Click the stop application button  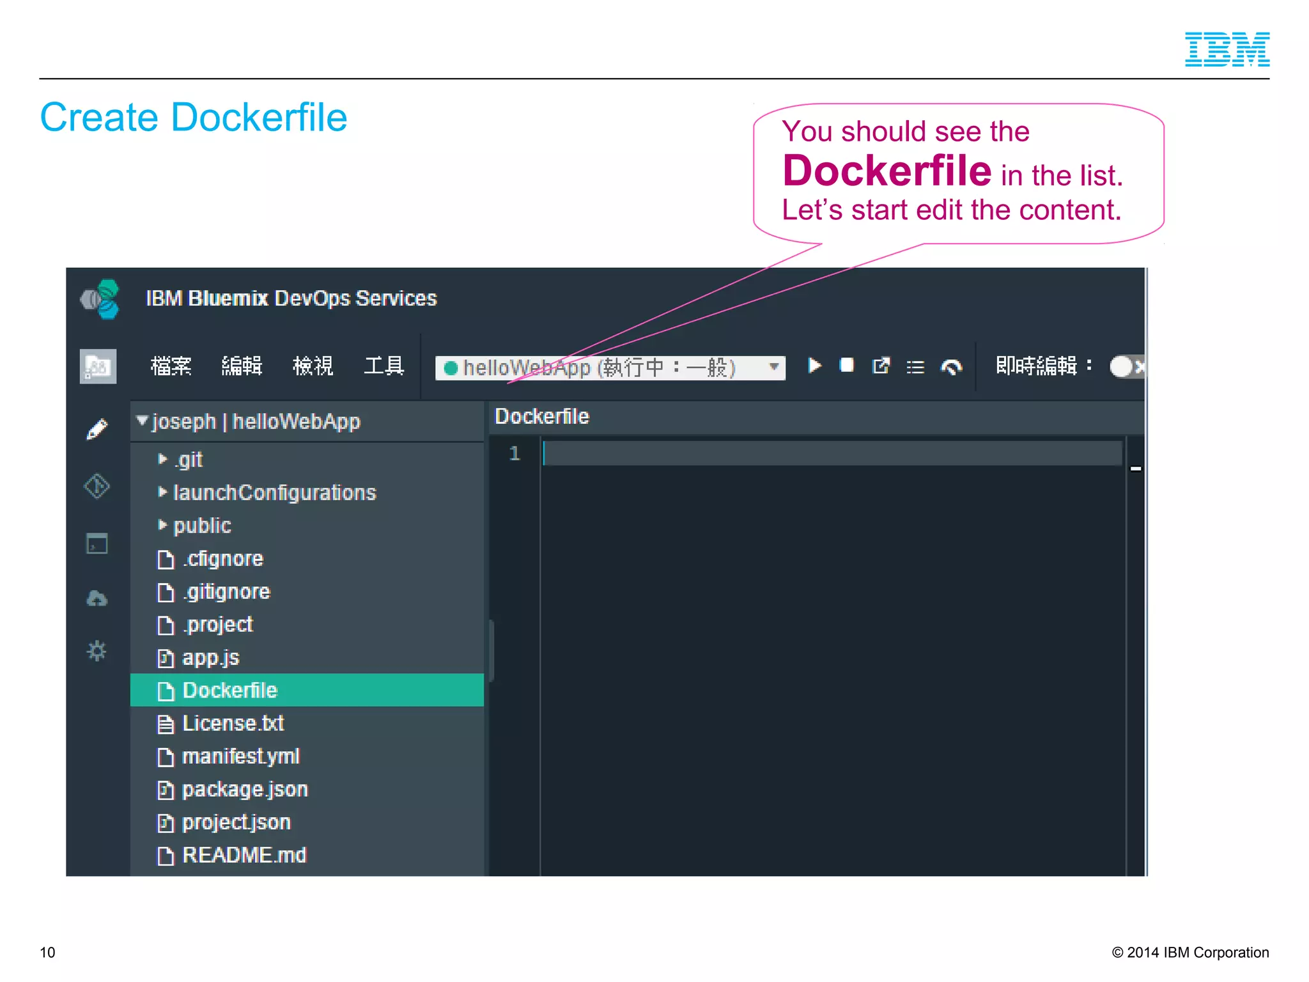847,365
